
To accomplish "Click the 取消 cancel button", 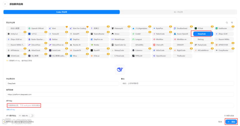I will tap(220, 122).
